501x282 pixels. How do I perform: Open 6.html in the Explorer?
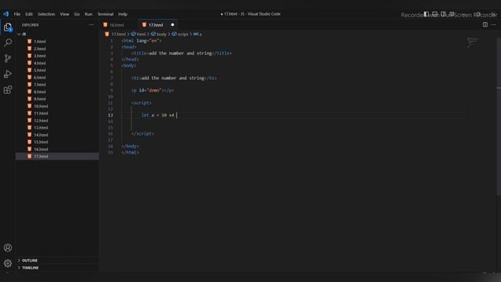40,78
